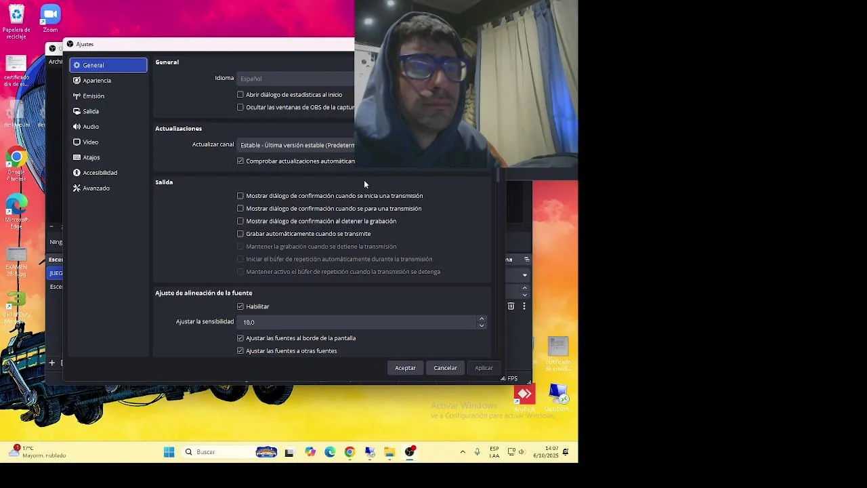Viewport: 867px width, 488px height.
Task: Open the Idioma language dropdown
Action: point(295,79)
